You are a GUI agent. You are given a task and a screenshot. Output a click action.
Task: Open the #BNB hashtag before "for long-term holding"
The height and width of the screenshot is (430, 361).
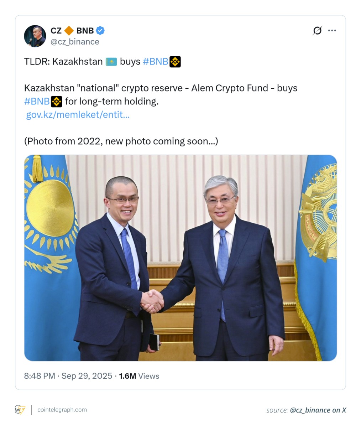pyautogui.click(x=37, y=102)
